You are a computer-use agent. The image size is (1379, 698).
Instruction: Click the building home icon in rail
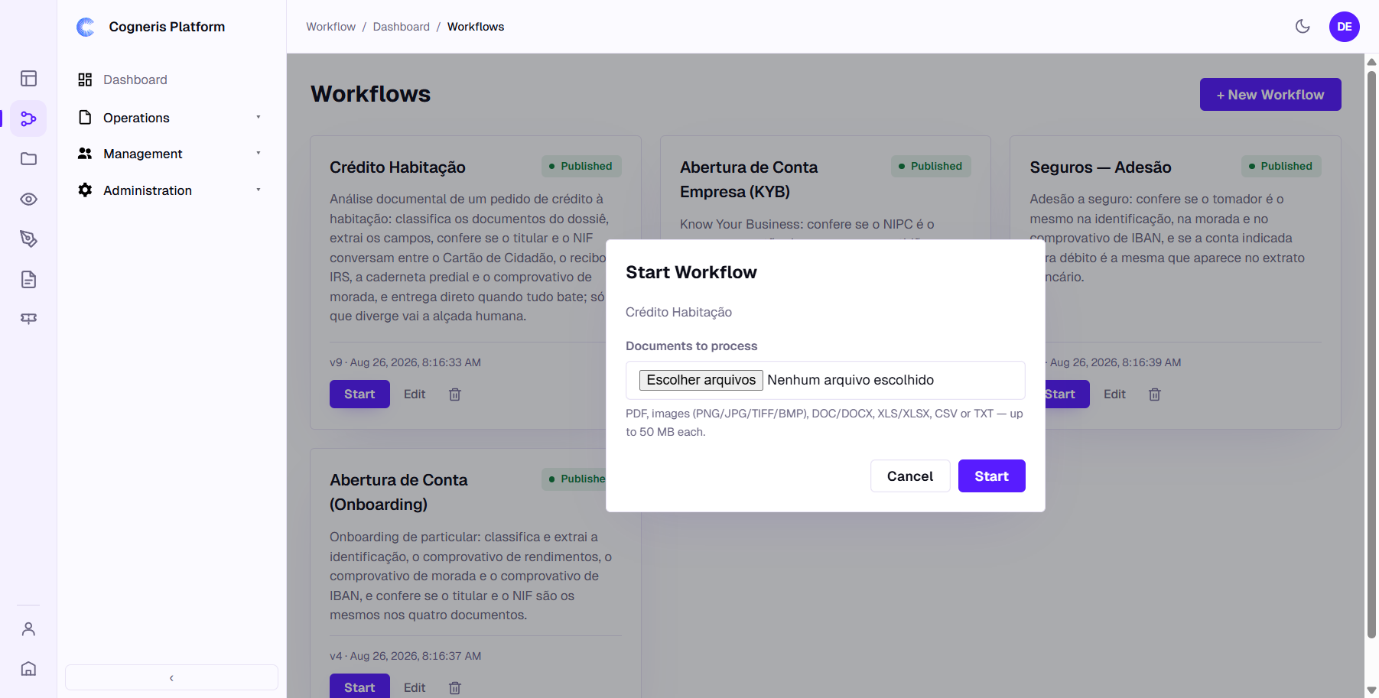[28, 669]
